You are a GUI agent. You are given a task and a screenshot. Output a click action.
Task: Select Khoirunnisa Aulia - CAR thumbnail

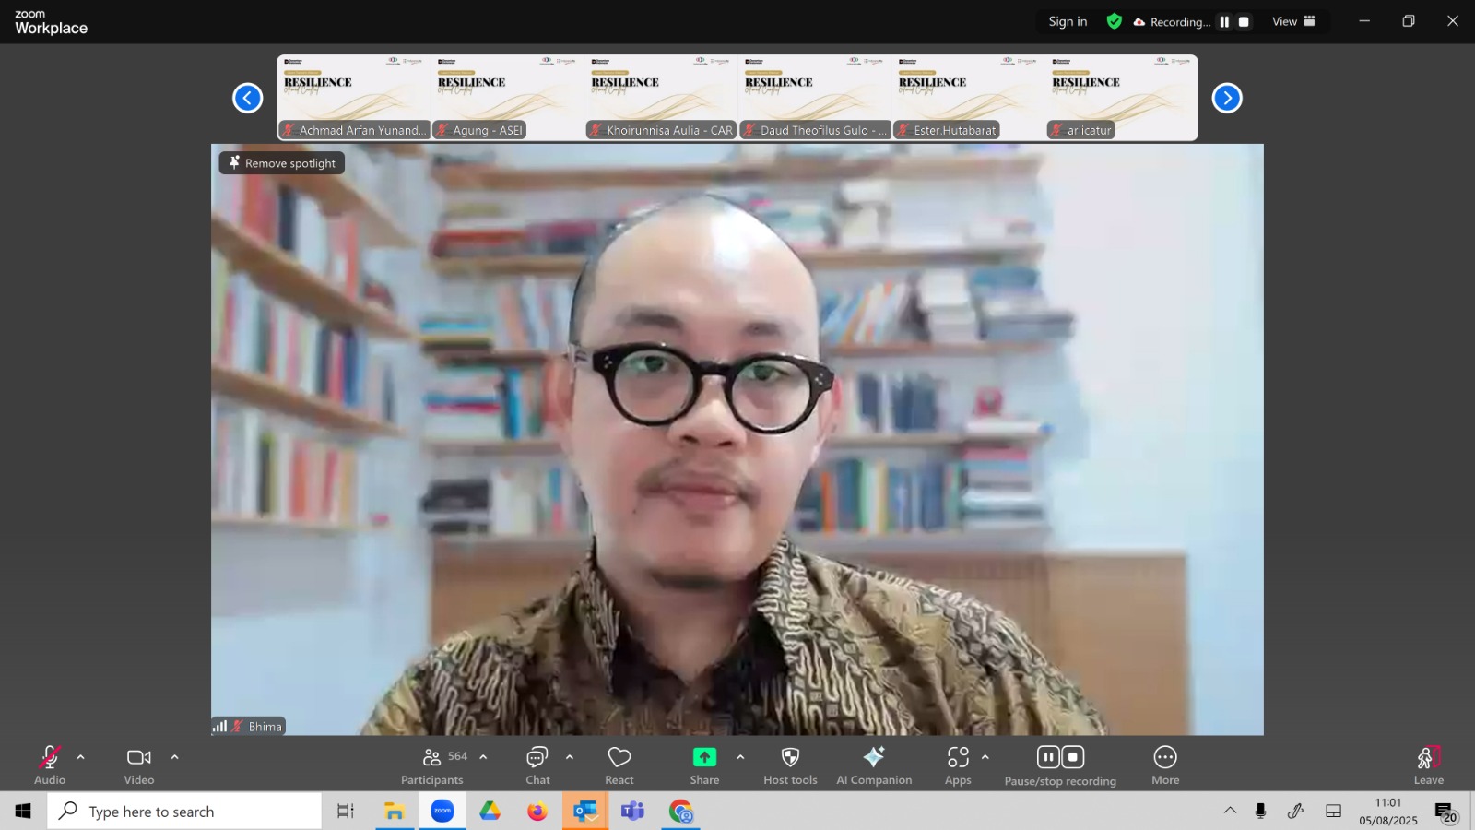[661, 98]
